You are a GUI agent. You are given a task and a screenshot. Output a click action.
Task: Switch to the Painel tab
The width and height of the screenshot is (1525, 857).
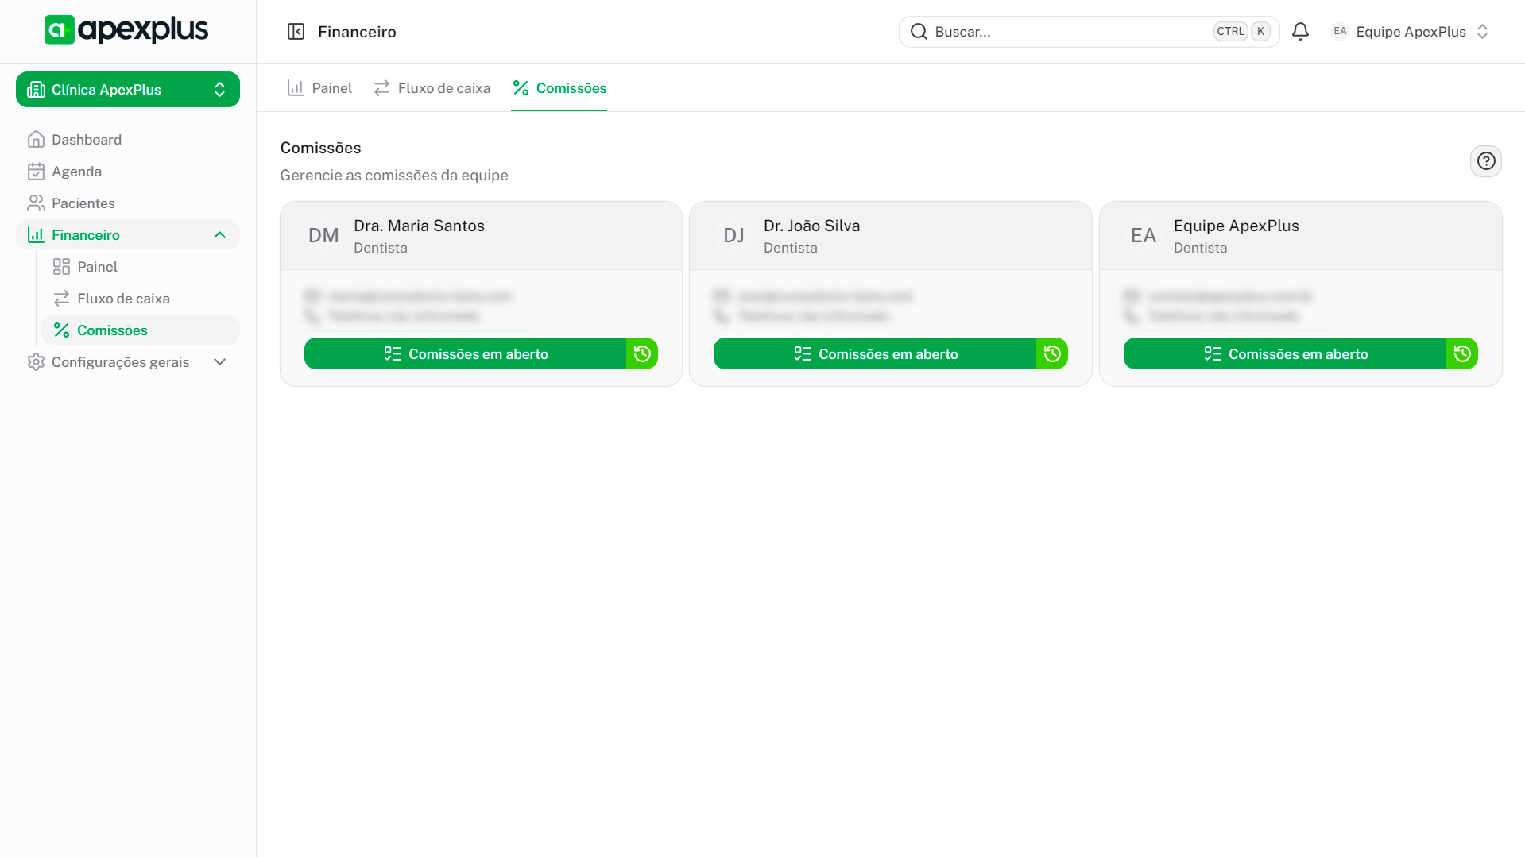(x=319, y=88)
